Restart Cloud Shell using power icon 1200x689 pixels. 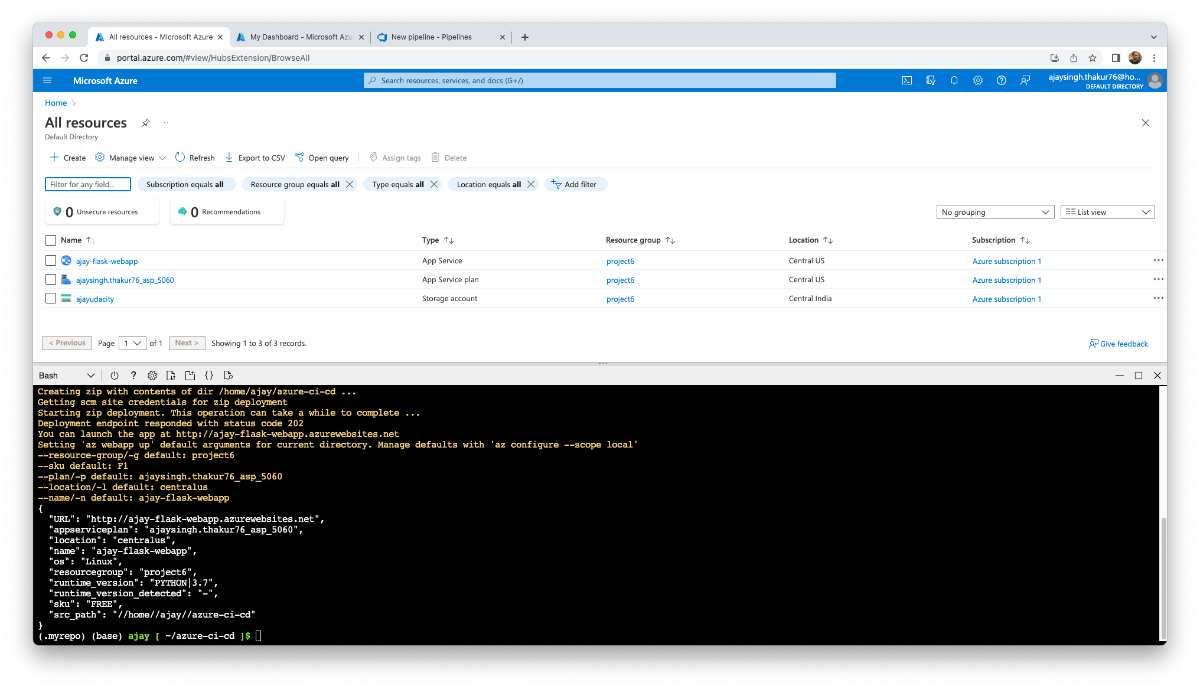tap(115, 375)
